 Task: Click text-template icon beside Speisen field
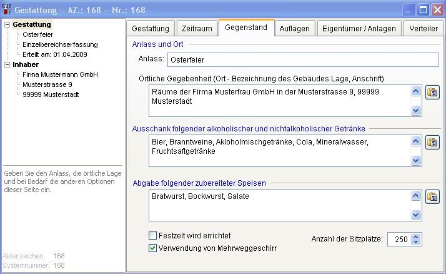tap(432, 197)
